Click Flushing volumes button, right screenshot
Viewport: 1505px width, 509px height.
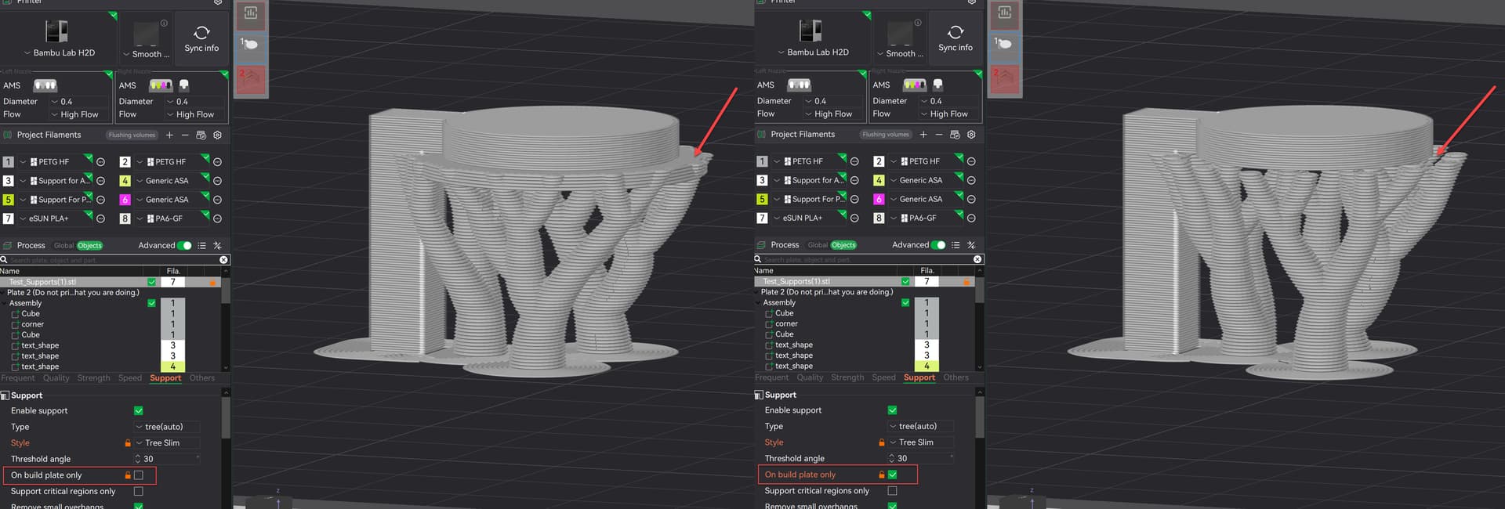point(886,134)
